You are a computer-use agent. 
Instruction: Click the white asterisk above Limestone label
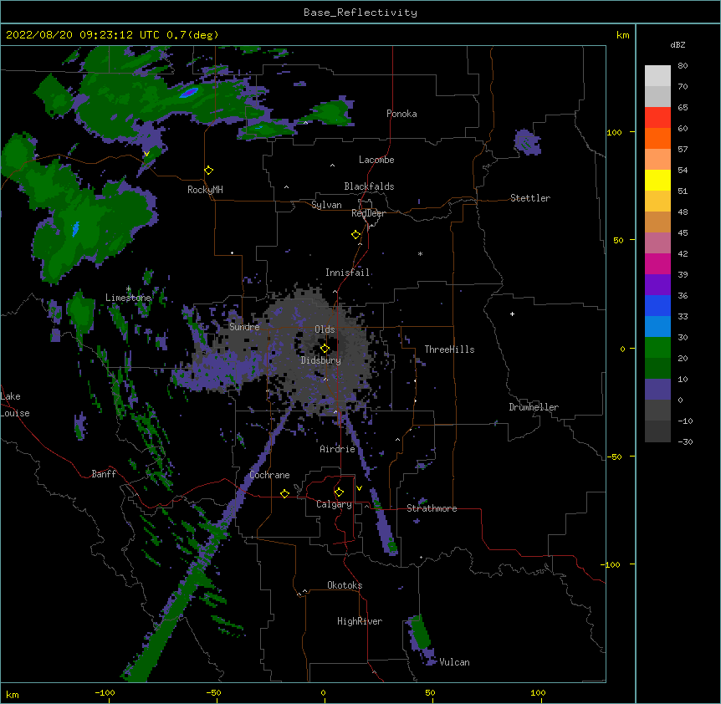(129, 288)
